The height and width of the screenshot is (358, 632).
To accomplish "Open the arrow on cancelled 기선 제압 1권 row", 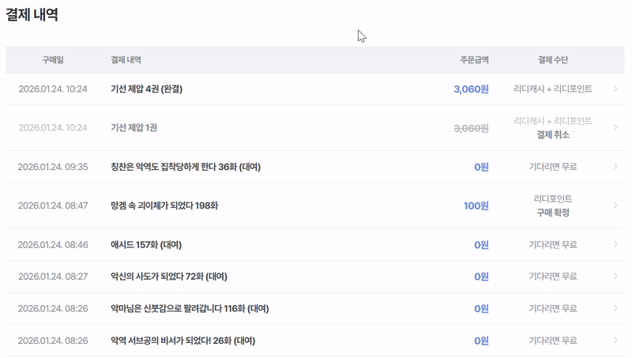I will click(x=615, y=128).
